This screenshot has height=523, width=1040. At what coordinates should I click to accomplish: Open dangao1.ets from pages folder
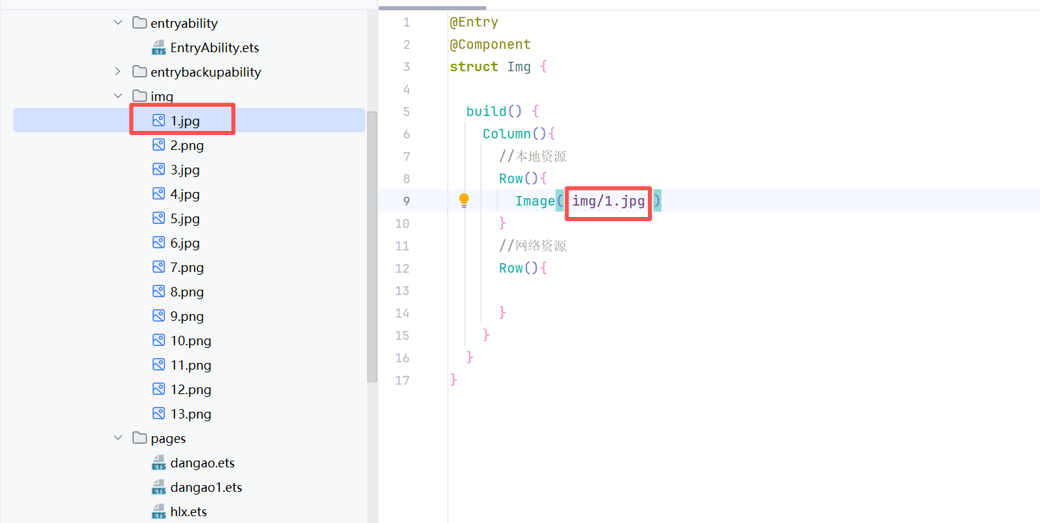click(x=206, y=487)
